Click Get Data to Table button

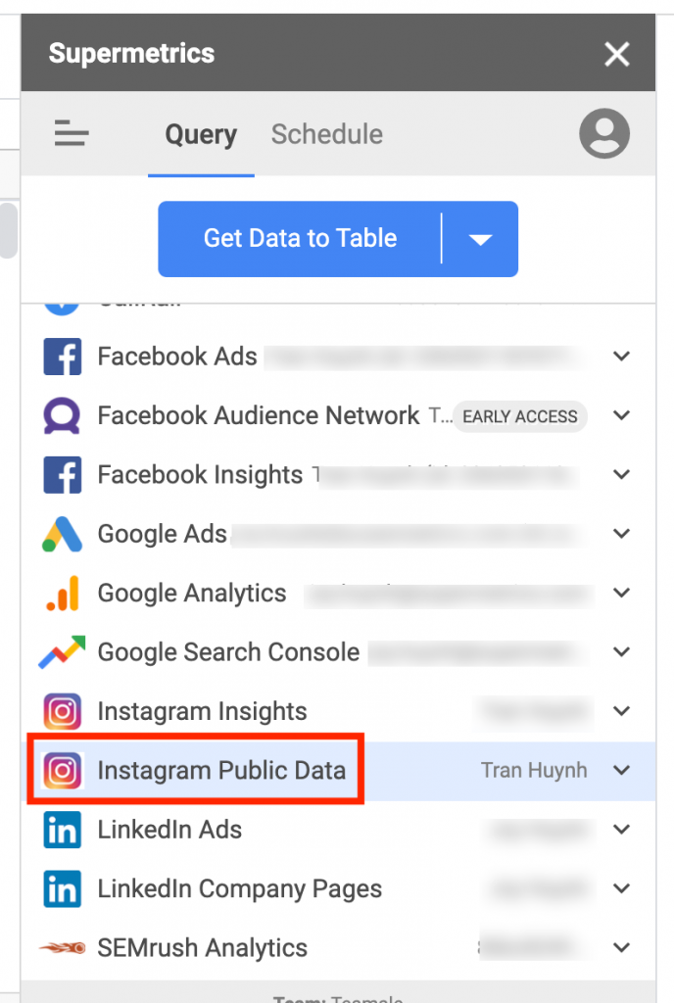pyautogui.click(x=300, y=239)
